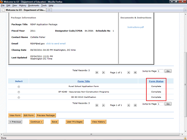Screen dimensions: 187x140
Task: Click the vertical scrollbar thumb
Action: (185, 85)
